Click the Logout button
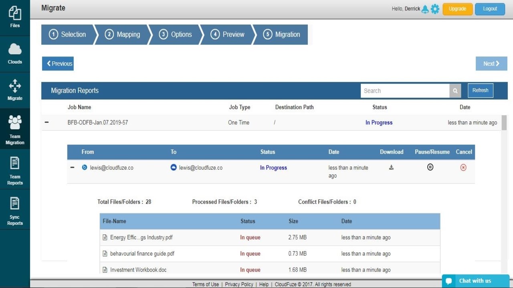513x288 pixels. pos(490,9)
